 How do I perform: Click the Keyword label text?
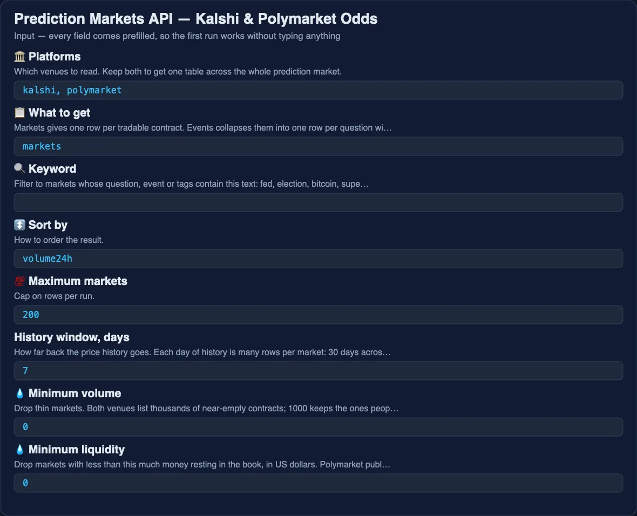52,168
